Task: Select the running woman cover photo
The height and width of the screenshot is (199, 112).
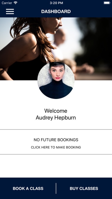Action: click(56, 49)
